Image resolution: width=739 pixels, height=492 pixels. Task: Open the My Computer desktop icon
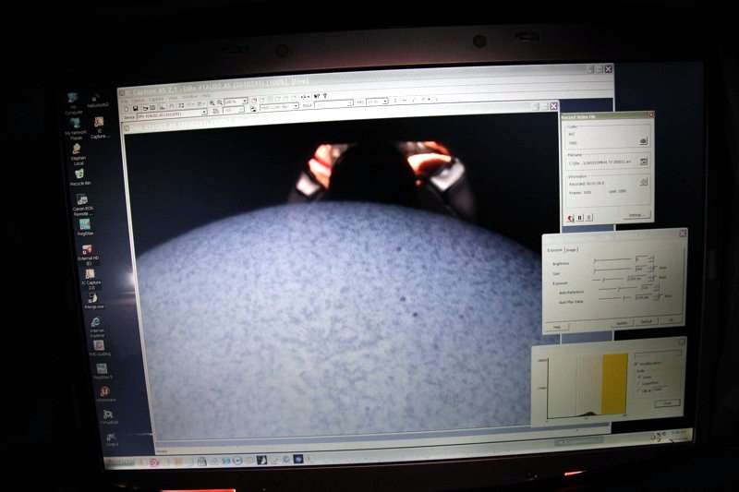(73, 103)
